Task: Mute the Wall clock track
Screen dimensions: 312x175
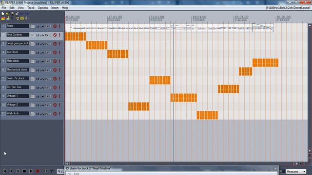Action: pyautogui.click(x=55, y=114)
